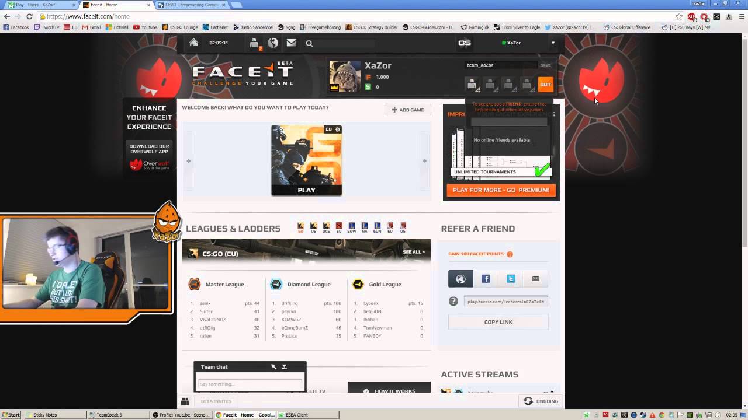Save the team name

545,65
